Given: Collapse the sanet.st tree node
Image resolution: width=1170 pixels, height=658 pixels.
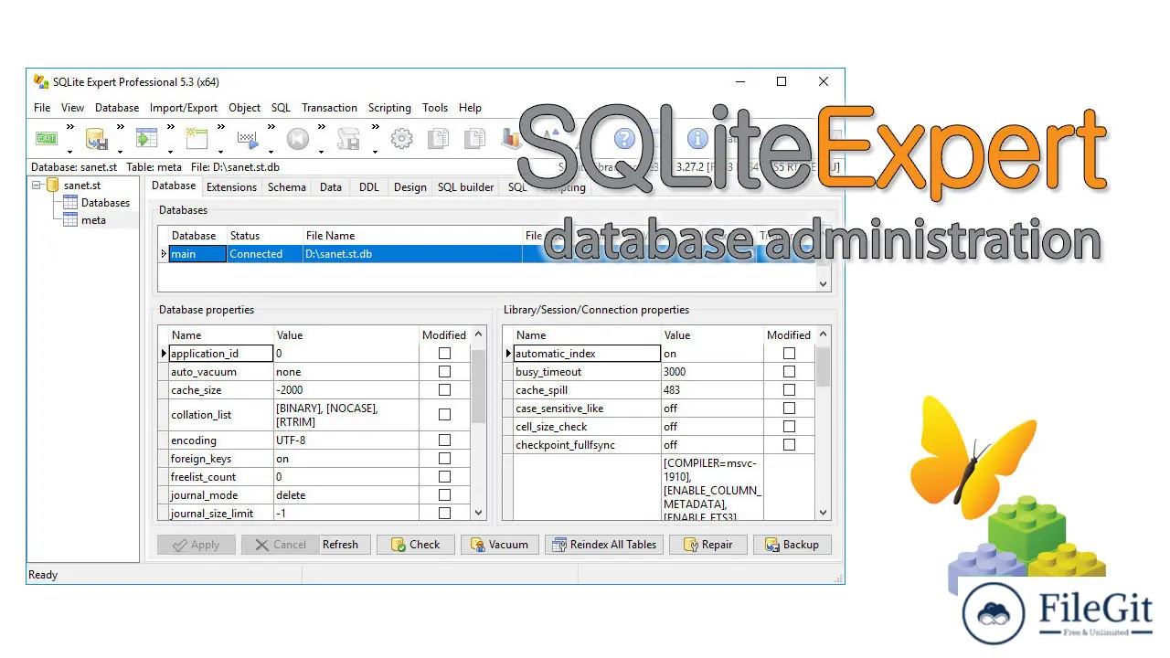Looking at the screenshot, I should coord(37,186).
